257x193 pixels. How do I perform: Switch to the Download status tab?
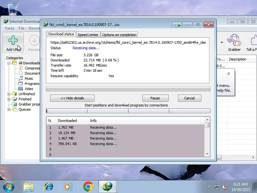click(x=61, y=34)
